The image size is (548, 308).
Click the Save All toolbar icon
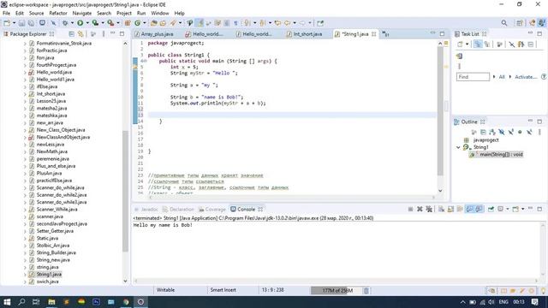coord(31,23)
